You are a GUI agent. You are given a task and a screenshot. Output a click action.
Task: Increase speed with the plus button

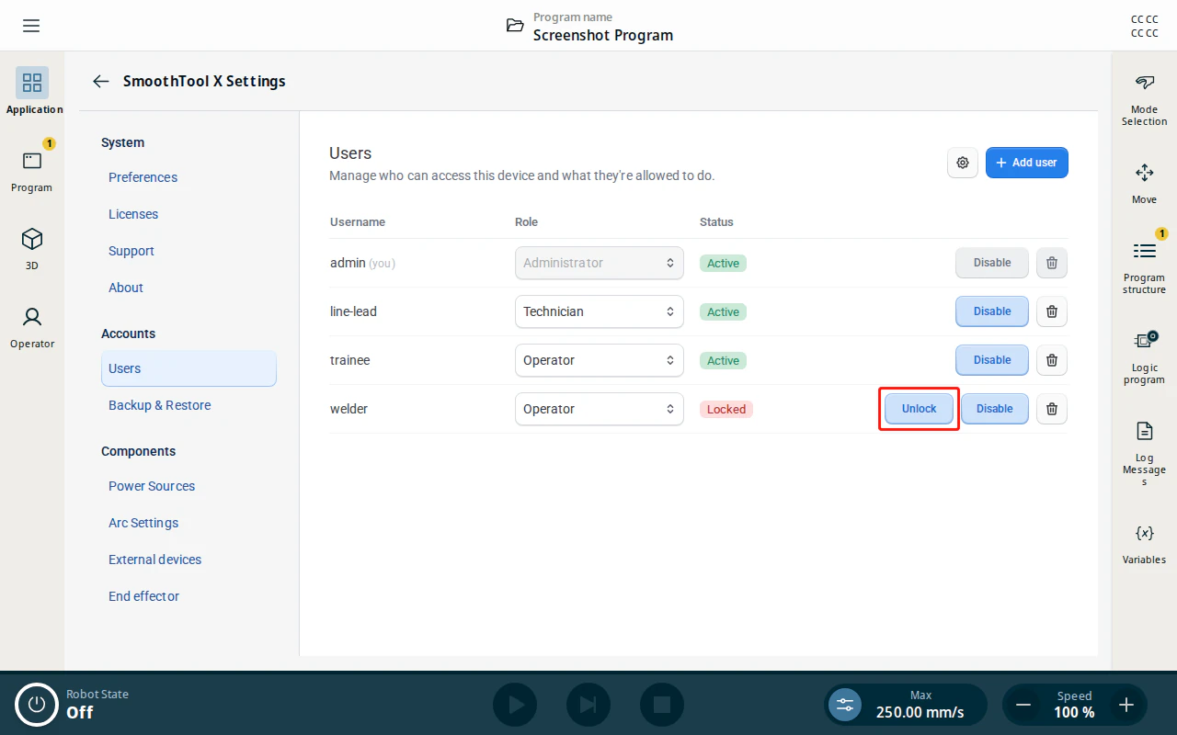pos(1126,705)
